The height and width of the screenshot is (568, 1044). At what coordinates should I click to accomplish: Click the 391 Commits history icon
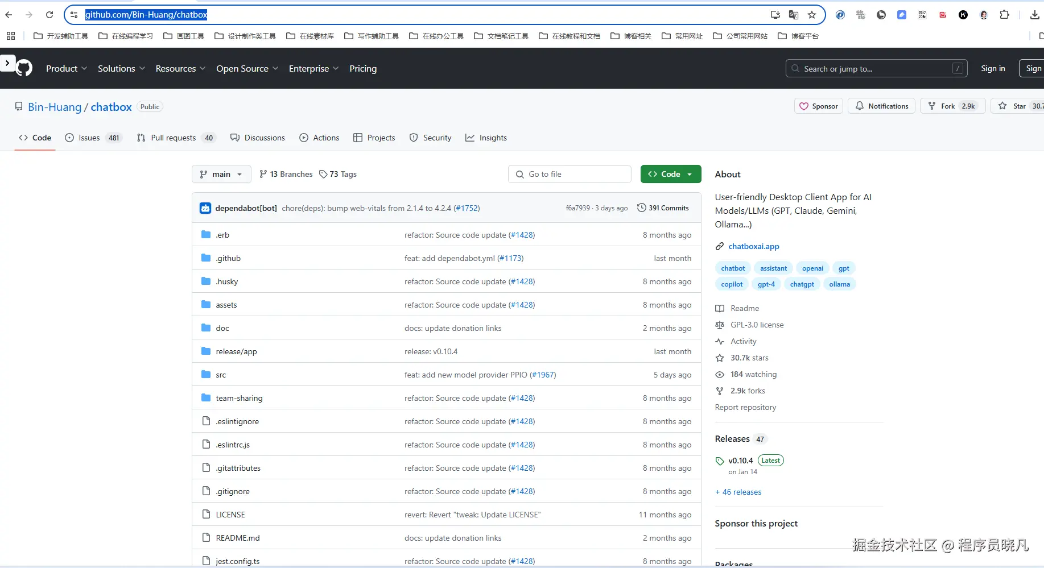[x=642, y=208]
